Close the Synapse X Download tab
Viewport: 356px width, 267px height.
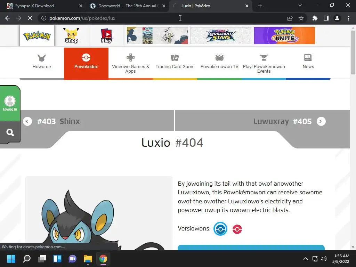[x=81, y=6]
